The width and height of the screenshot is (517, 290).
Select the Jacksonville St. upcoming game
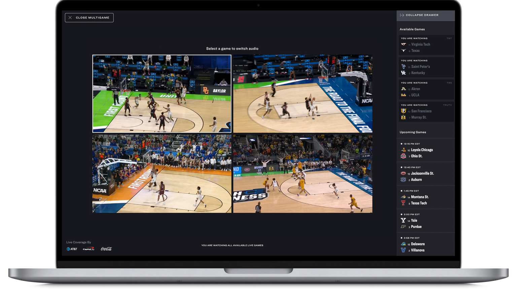[x=422, y=174]
